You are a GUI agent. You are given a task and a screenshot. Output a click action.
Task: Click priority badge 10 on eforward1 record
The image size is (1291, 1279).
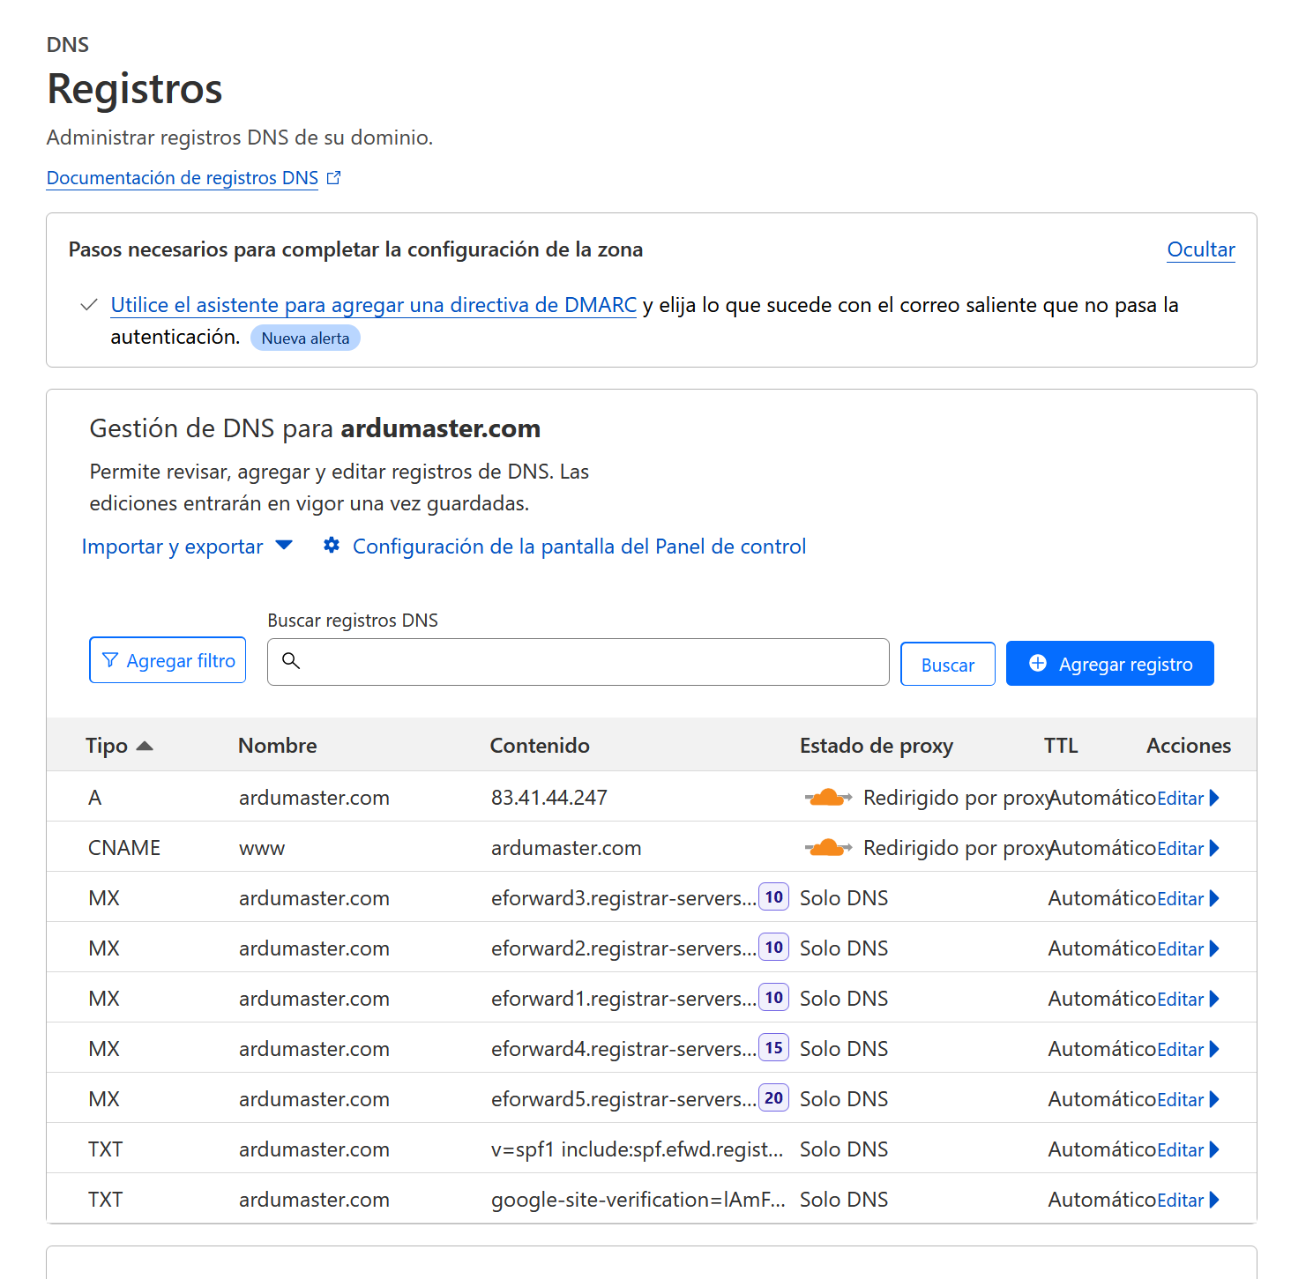[x=774, y=998]
